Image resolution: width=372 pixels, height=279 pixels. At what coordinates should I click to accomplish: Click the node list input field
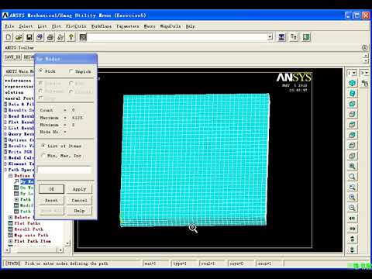coord(64,170)
